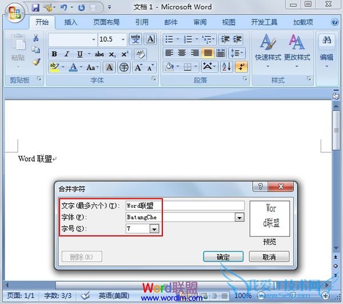
Task: Expand the highlight color arrow
Action: coord(63,67)
